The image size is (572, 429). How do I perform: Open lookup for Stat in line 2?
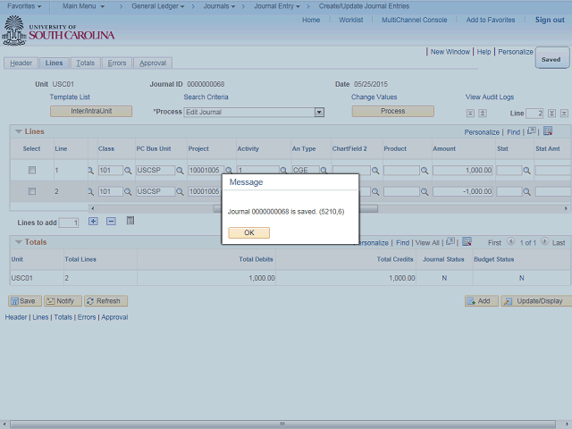point(526,191)
